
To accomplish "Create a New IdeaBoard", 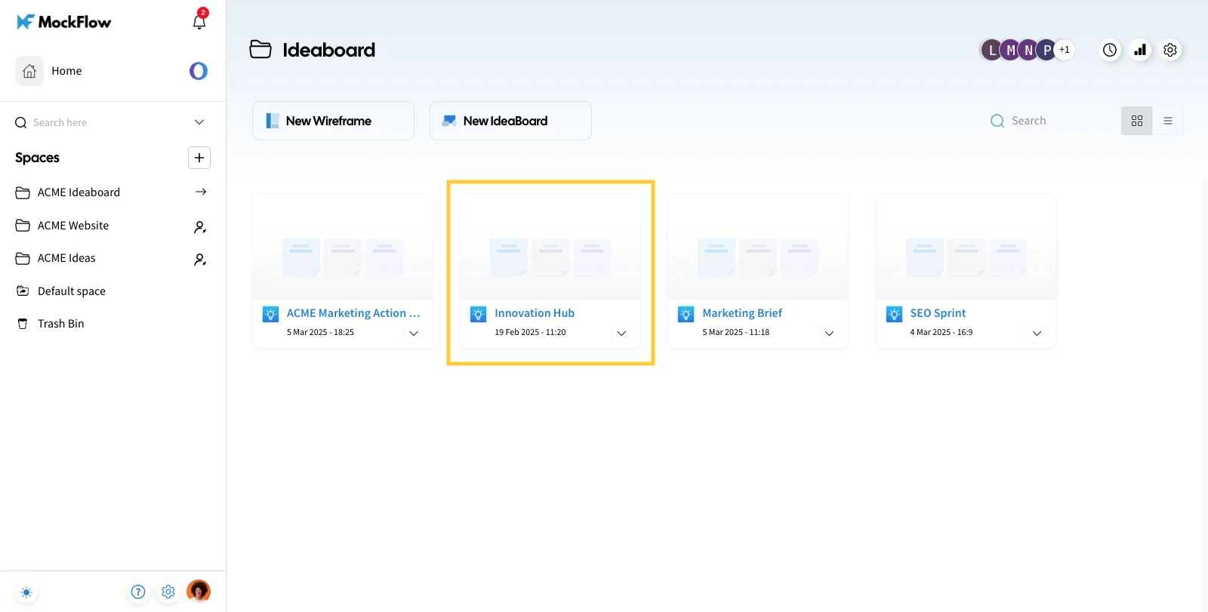I will coord(510,121).
